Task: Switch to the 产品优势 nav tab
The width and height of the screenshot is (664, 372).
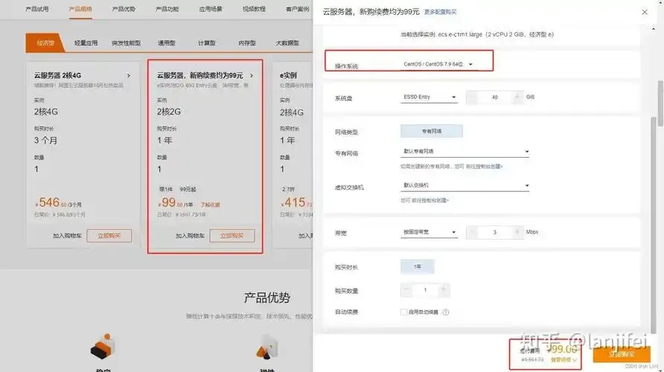Action: 124,9
